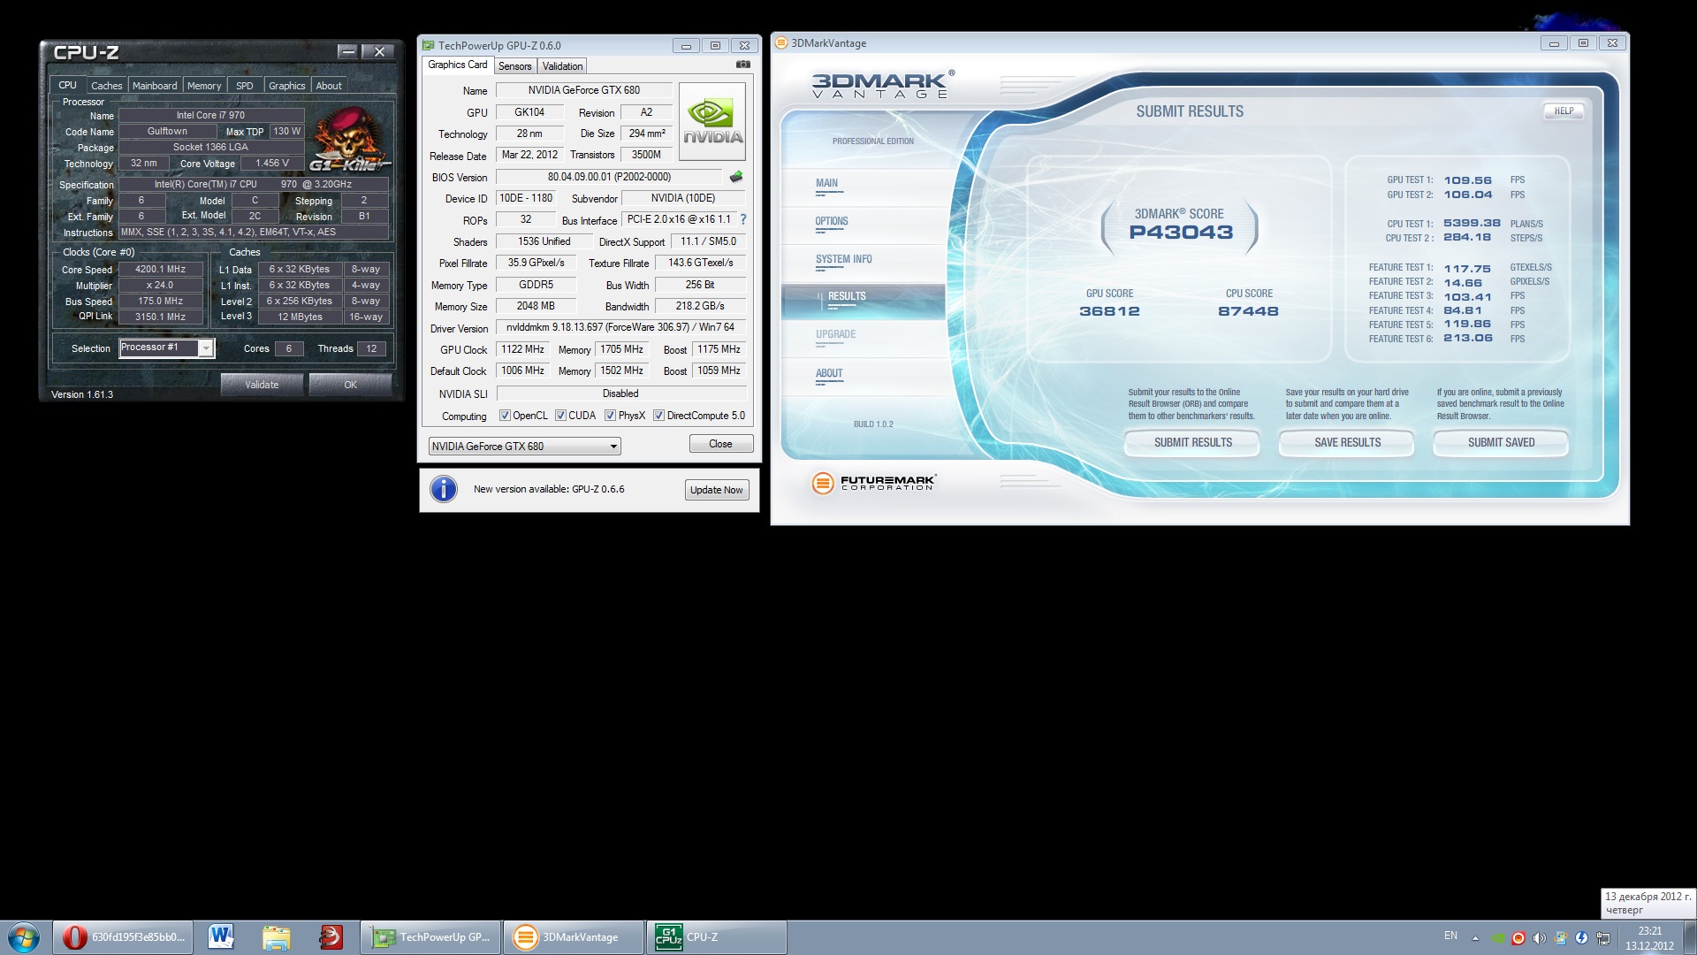Image resolution: width=1697 pixels, height=955 pixels.
Task: Click the NVIDIA tray icon
Action: click(1497, 938)
